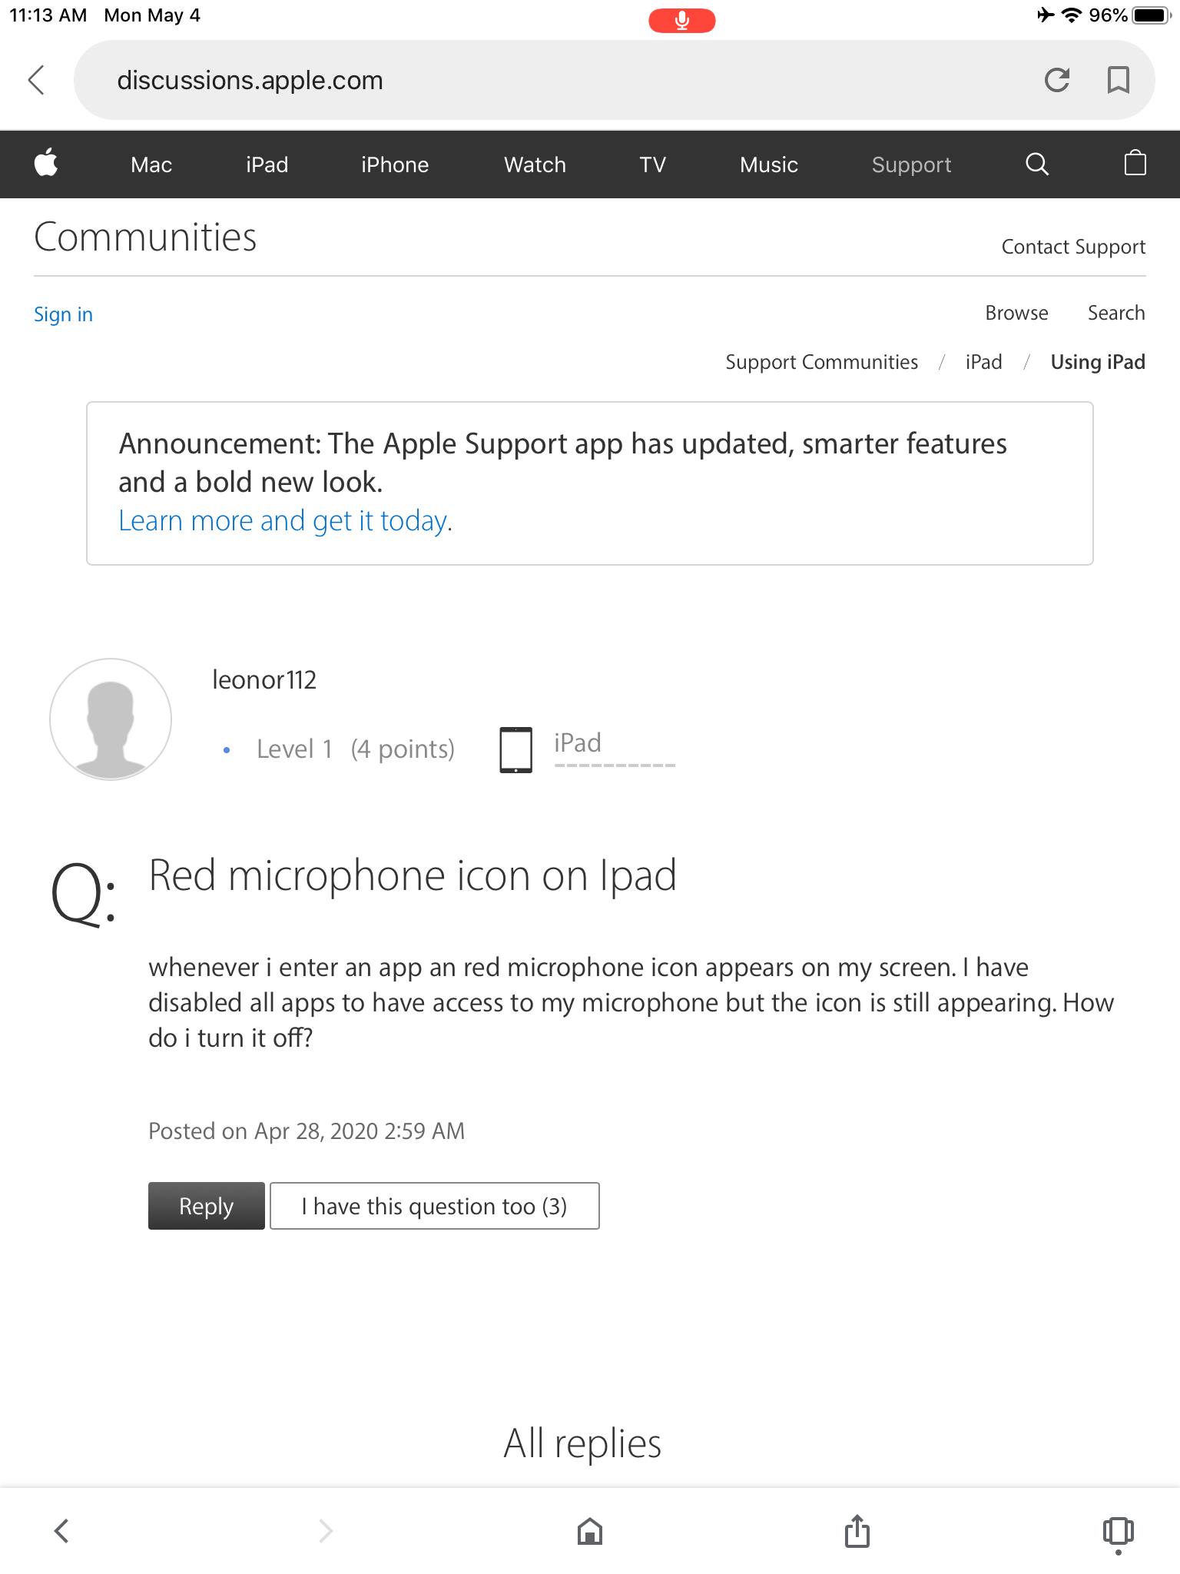View leonor112's profile avatar
Viewport: 1180px width, 1574px height.
[x=111, y=719]
